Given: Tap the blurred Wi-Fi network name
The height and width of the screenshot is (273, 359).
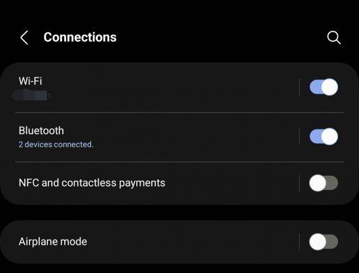Looking at the screenshot, I should [31, 95].
